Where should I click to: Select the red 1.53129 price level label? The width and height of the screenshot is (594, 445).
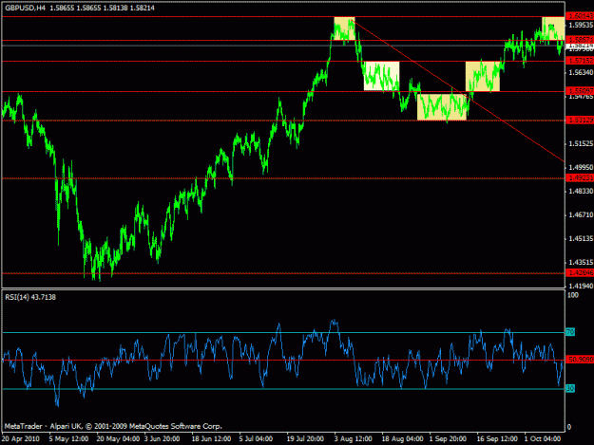click(580, 120)
